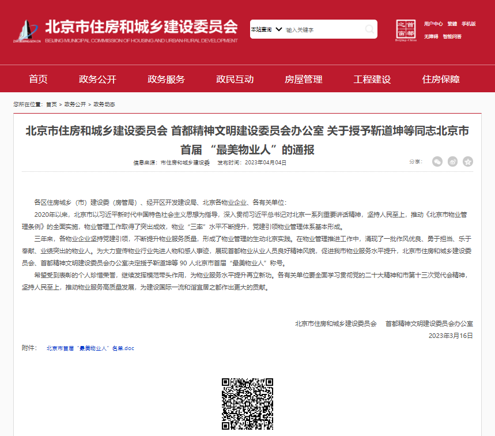
Task: Open 工程建设 navigation menu item
Action: click(x=372, y=79)
